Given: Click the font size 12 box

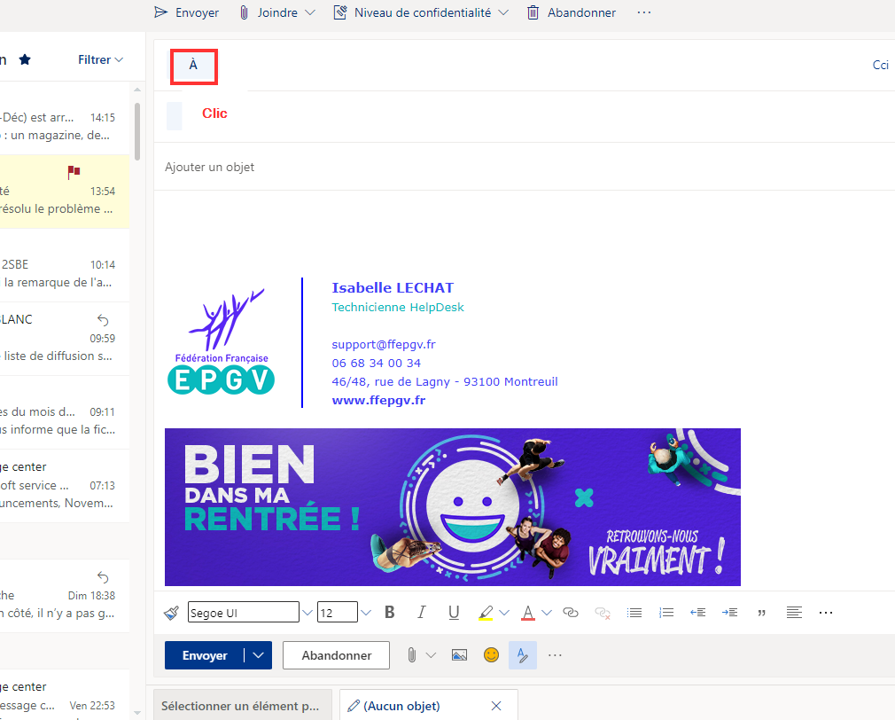Looking at the screenshot, I should [x=338, y=613].
